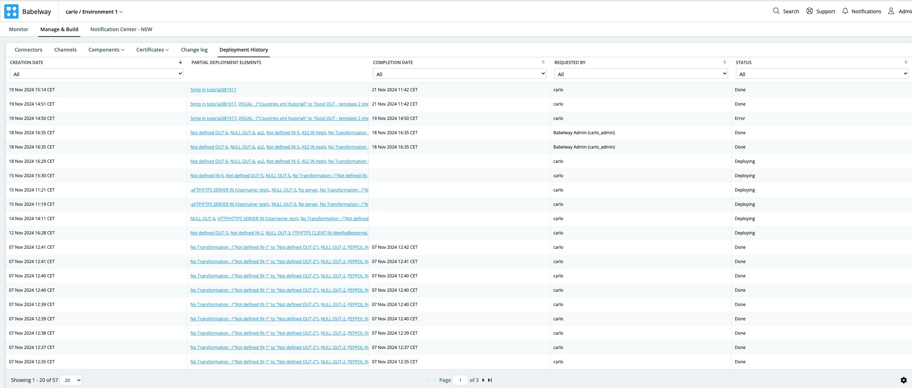Viewport: 912px width, 388px height.
Task: Click the Search magnifier icon
Action: [776, 11]
